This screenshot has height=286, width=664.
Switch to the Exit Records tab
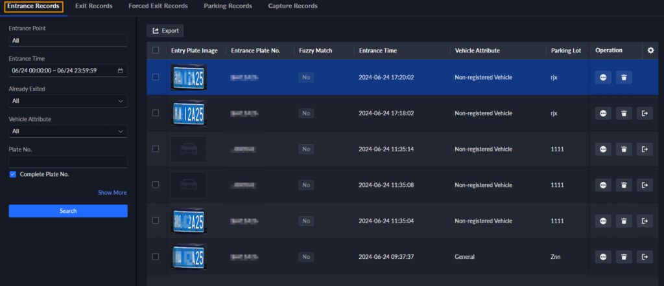(x=93, y=6)
